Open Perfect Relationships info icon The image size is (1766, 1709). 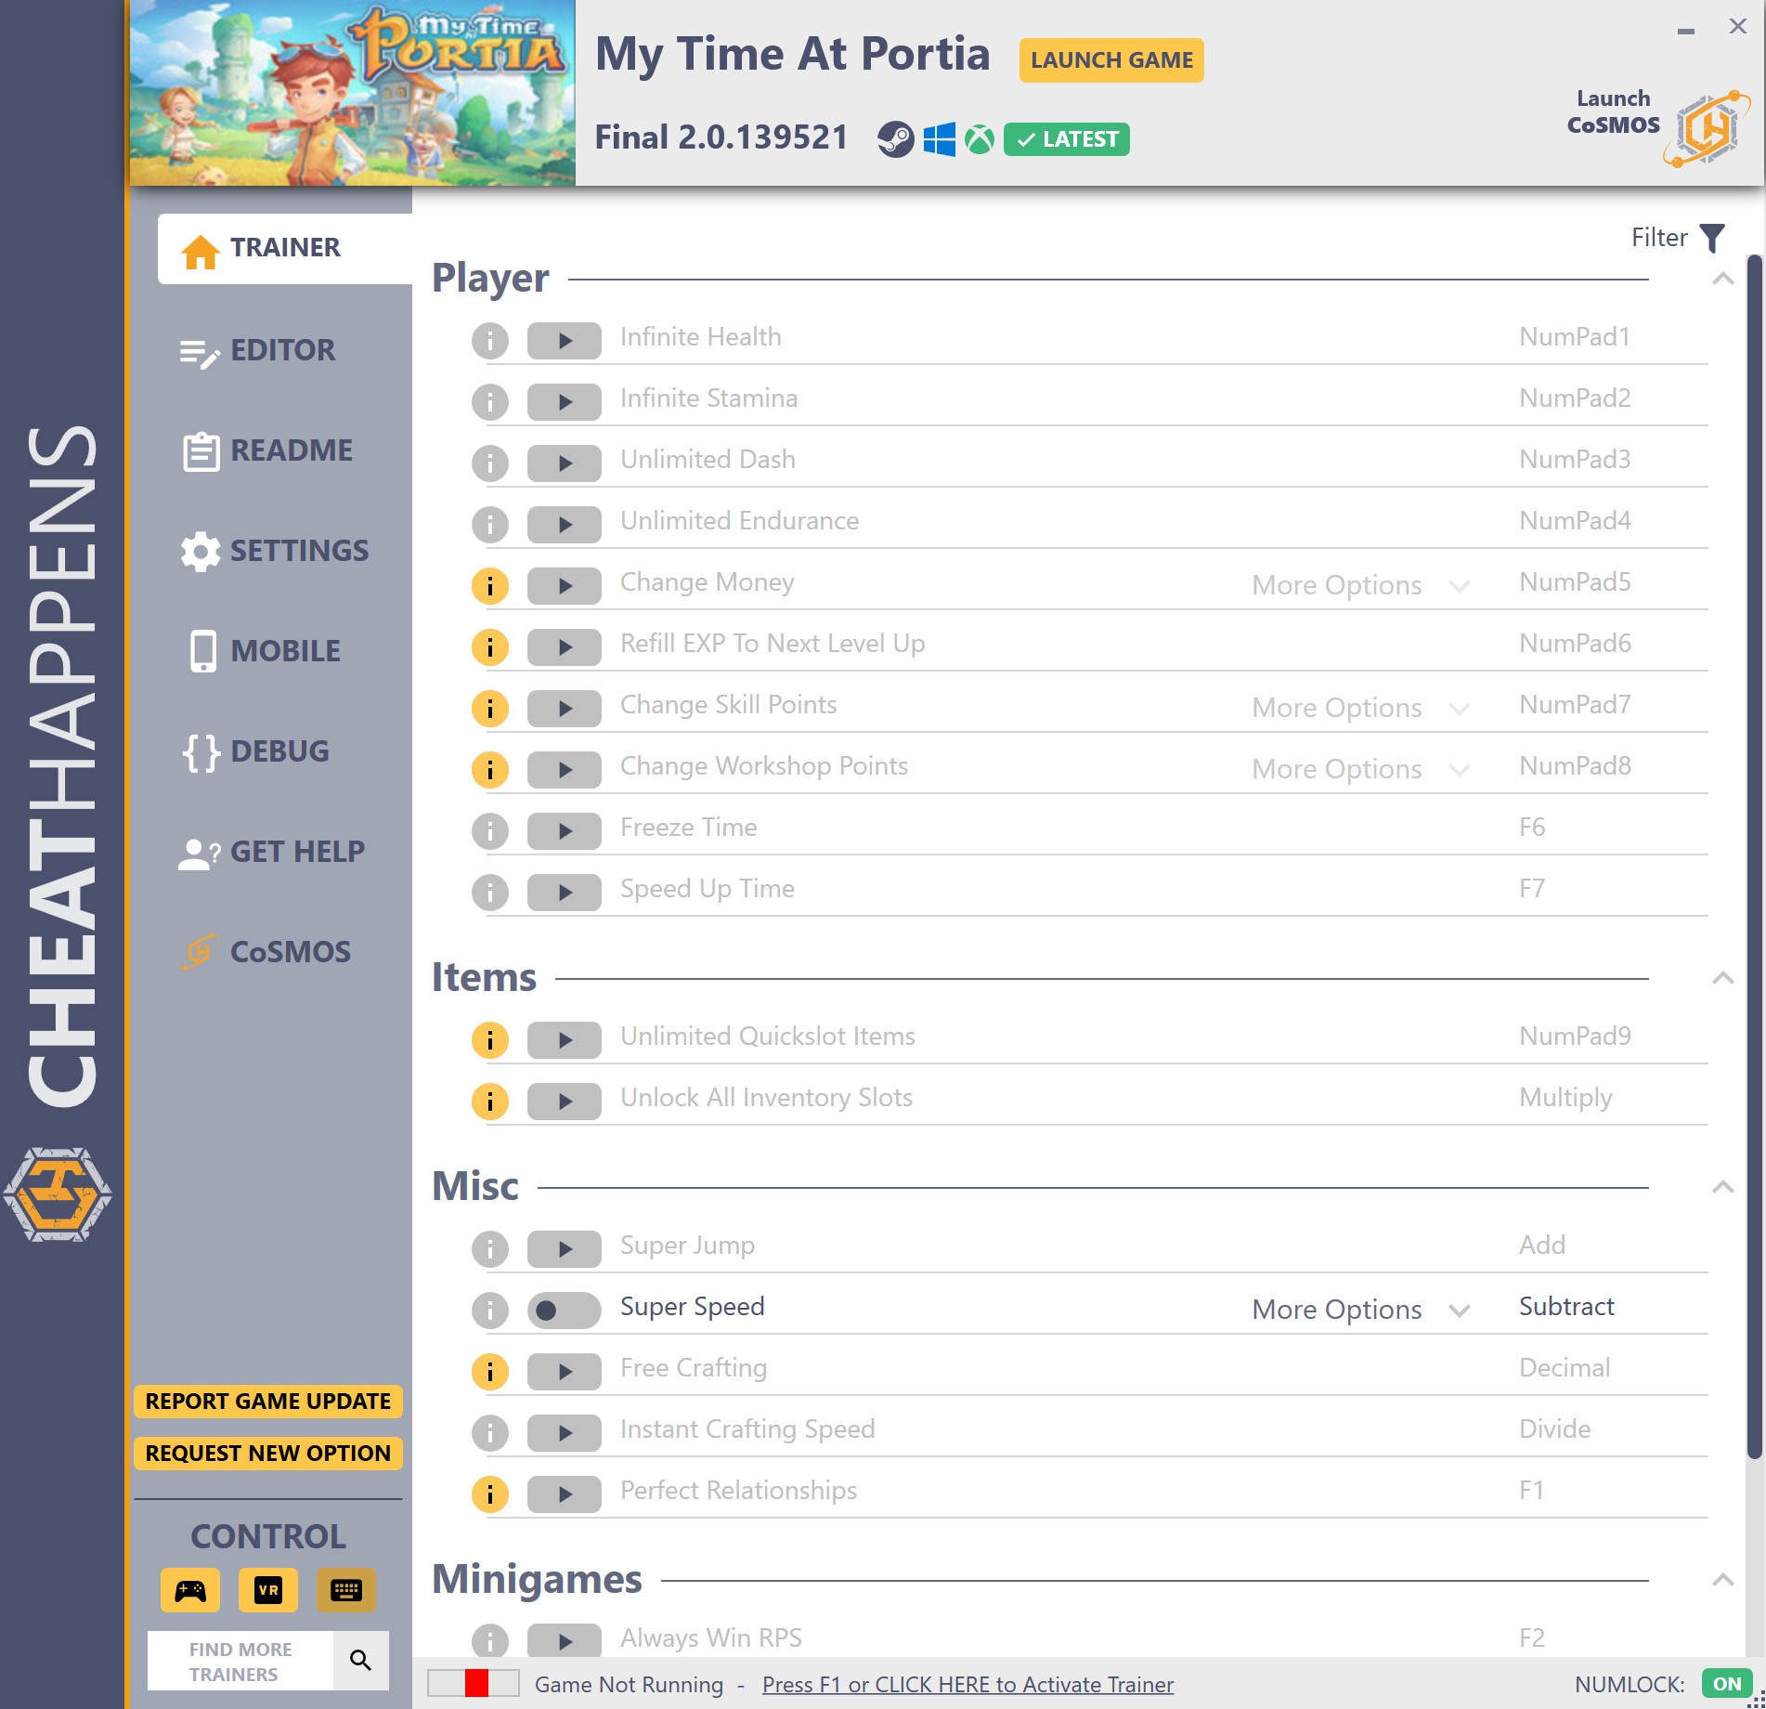(x=490, y=1494)
